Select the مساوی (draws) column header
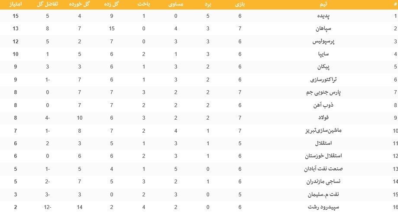 pyautogui.click(x=176, y=4)
